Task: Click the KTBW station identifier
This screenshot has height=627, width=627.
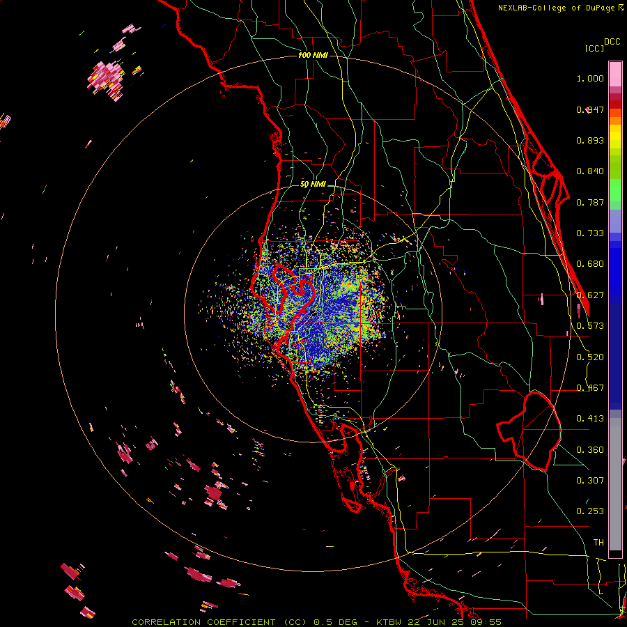Action: pyautogui.click(x=389, y=622)
